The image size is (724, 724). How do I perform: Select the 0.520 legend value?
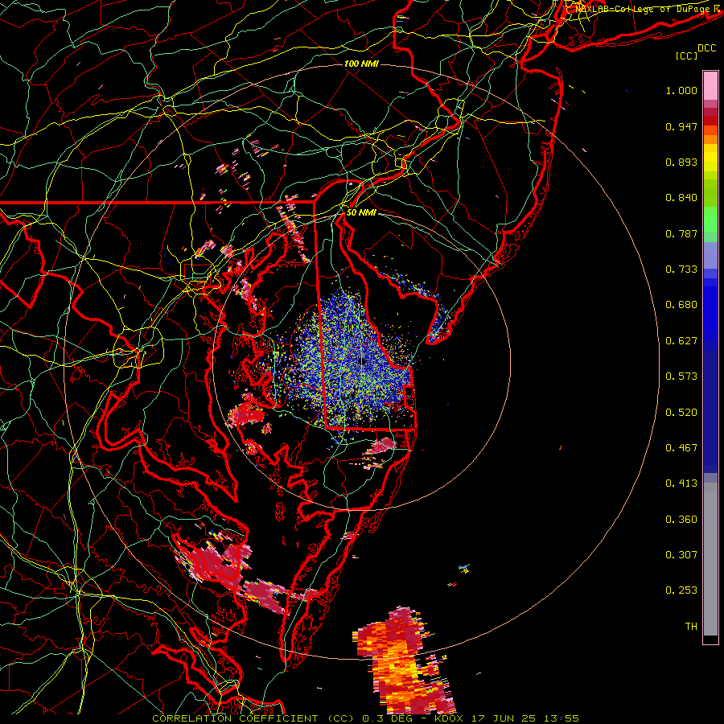681,413
